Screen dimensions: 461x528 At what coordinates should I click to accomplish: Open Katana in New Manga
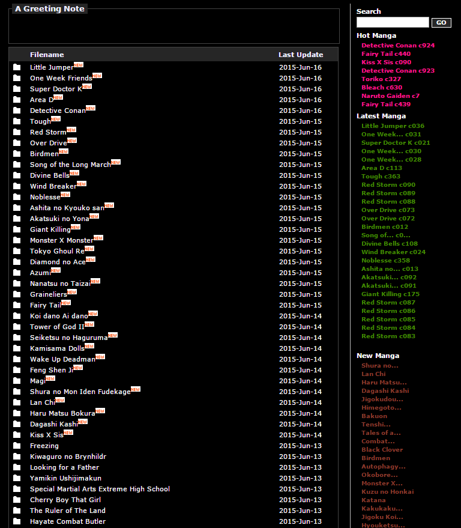(x=373, y=500)
